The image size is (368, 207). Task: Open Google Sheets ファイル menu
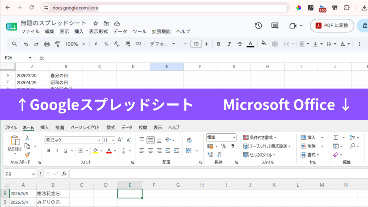(30, 32)
